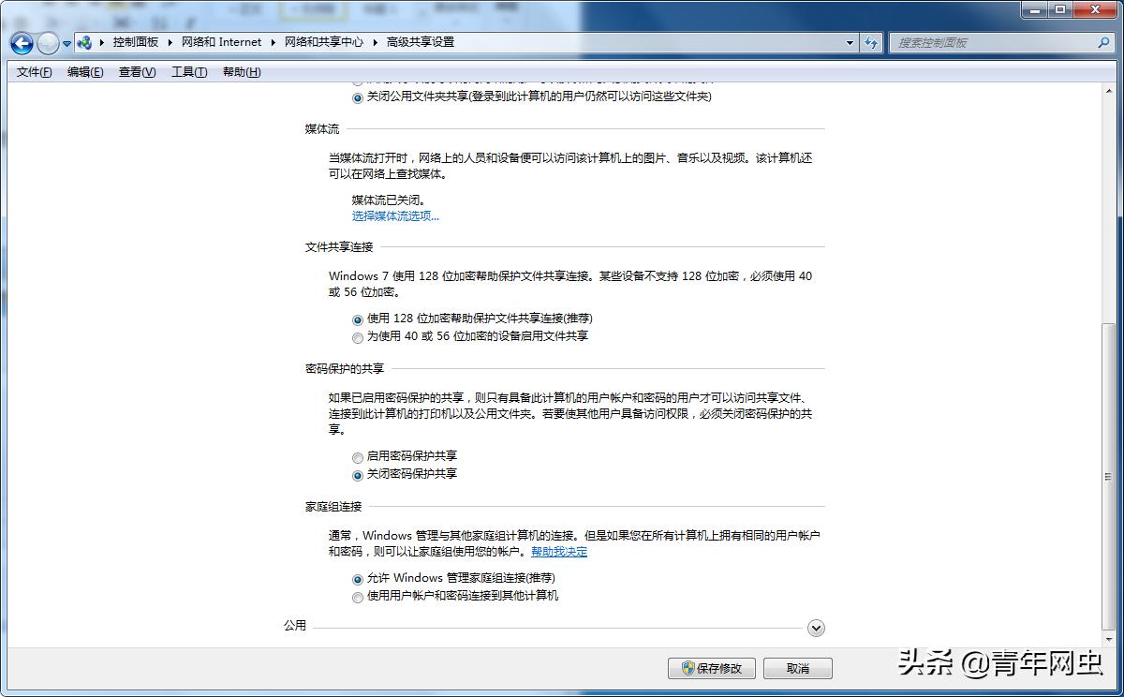Select 使用用户帐户和密码连接到其他计算机

point(358,596)
